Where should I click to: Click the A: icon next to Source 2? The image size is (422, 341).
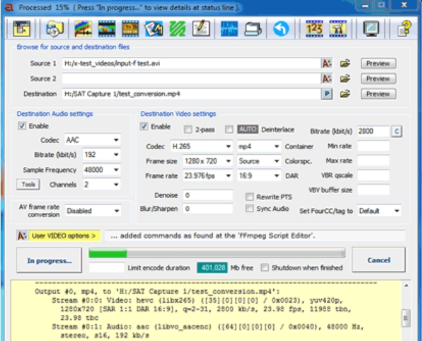click(x=327, y=79)
